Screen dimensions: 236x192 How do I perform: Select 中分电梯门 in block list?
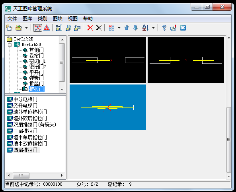click(x=25, y=99)
